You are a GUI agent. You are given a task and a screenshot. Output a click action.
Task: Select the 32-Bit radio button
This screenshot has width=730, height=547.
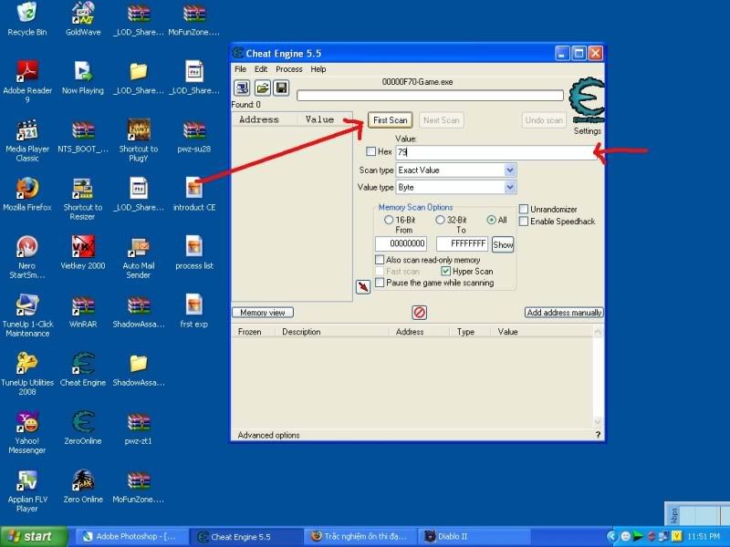click(440, 220)
